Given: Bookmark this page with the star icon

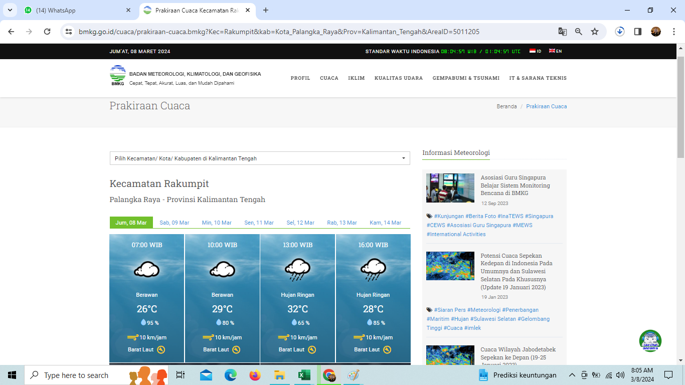Looking at the screenshot, I should (x=595, y=32).
